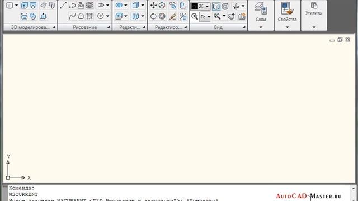Select the Planar Surface tool
Image resolution: width=358 pixels, height=201 pixels.
pyautogui.click(x=44, y=5)
